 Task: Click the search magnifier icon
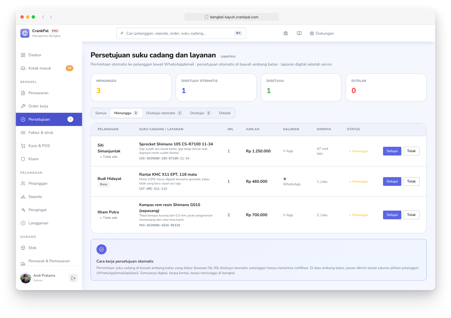pyautogui.click(x=122, y=33)
